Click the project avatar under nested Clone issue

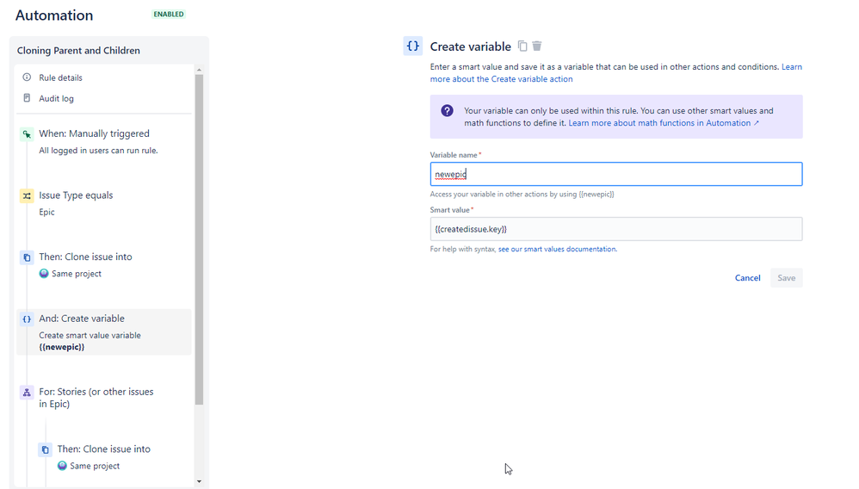[x=62, y=466]
